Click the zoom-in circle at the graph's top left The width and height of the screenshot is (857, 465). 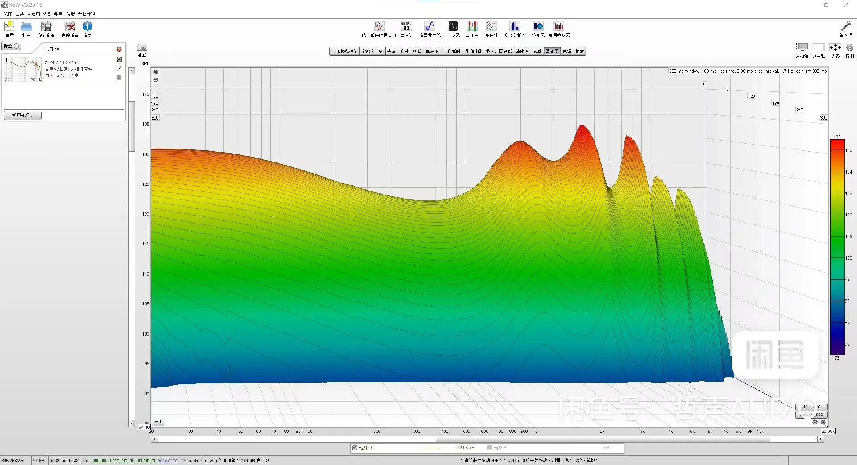click(x=155, y=72)
